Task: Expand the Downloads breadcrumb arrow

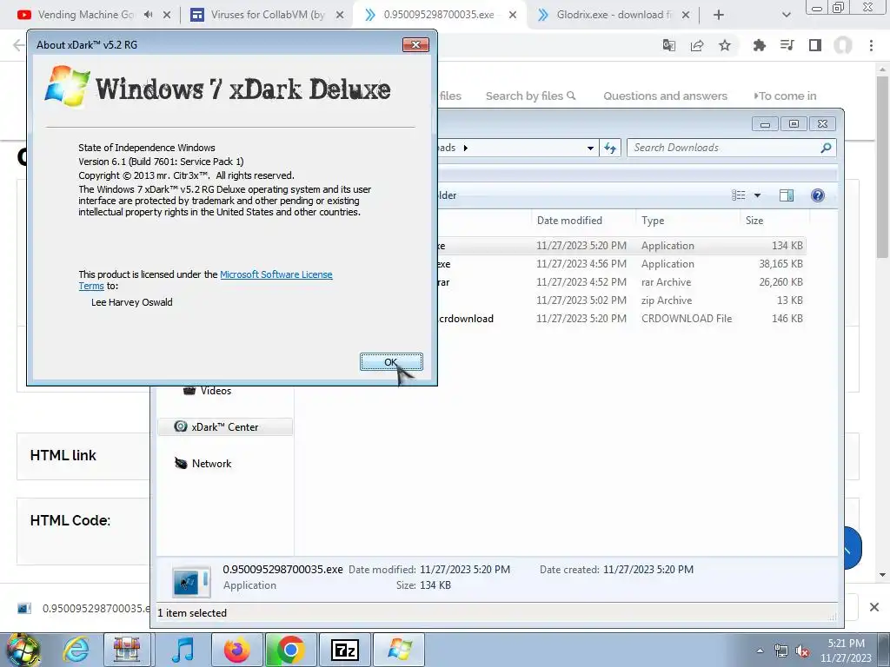Action: 466,148
